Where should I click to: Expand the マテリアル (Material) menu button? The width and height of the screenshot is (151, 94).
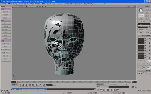tap(6, 15)
